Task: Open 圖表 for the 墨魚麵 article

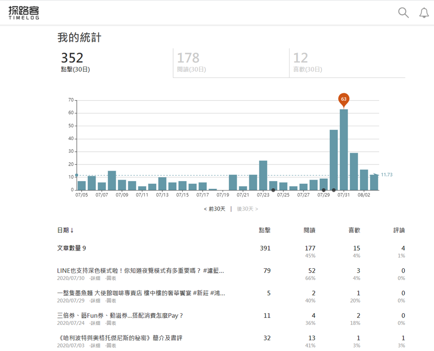Action: coord(111,301)
